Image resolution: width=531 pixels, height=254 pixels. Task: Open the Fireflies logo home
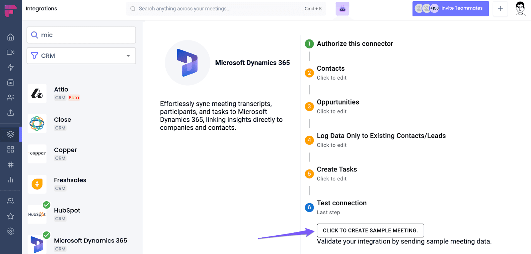[10, 10]
